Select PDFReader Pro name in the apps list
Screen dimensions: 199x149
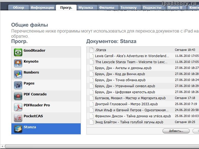[37, 105]
